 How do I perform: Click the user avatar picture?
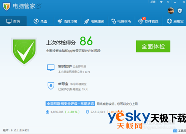(x=171, y=11)
